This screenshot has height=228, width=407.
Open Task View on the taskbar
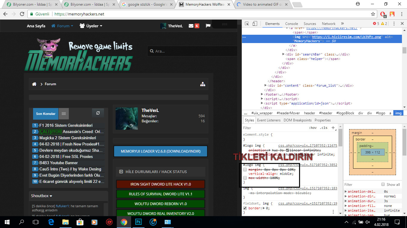click(x=36, y=222)
